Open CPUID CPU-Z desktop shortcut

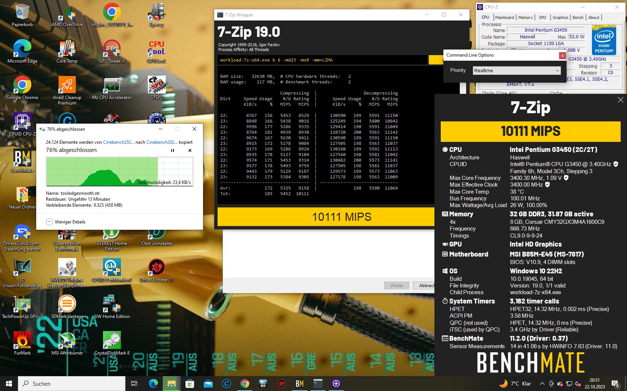22,124
